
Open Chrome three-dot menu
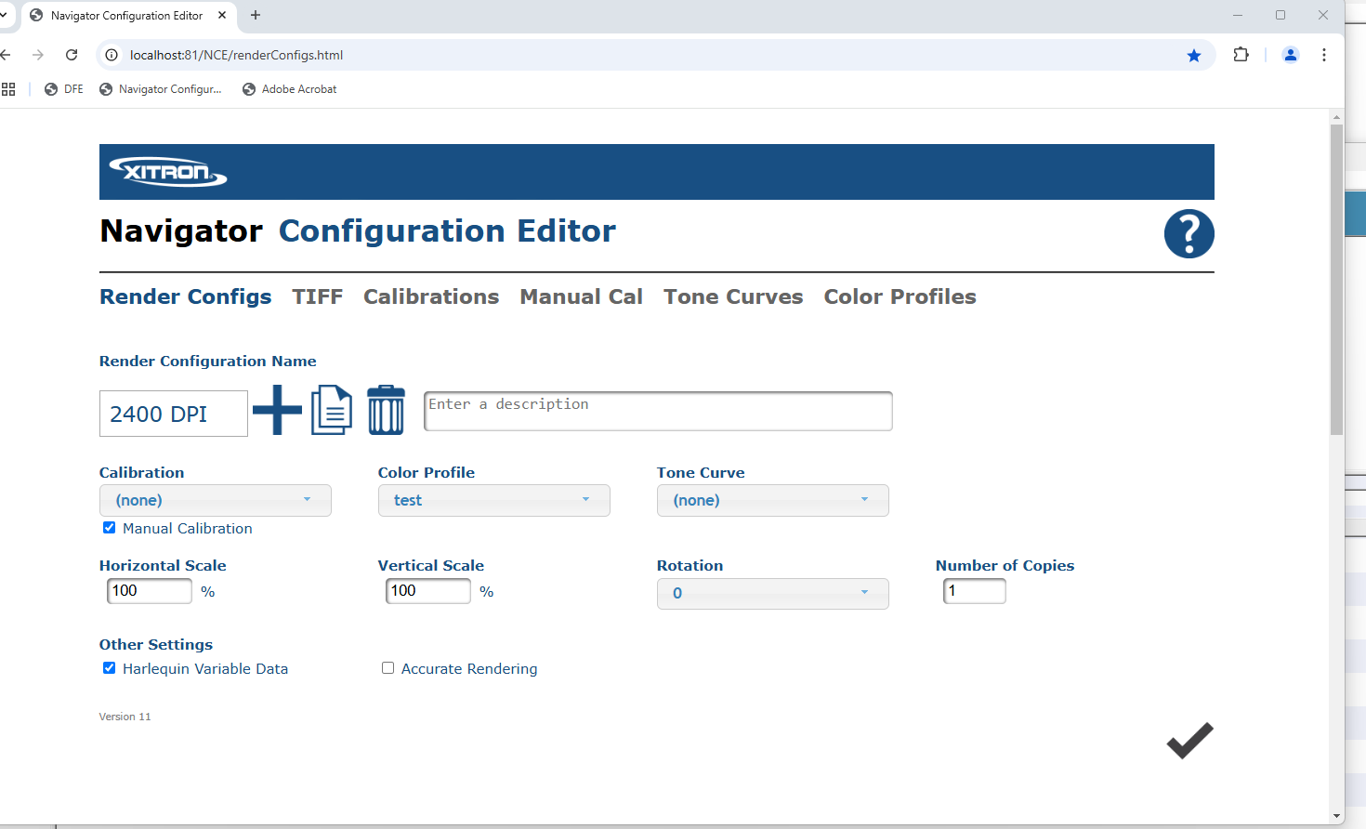pyautogui.click(x=1324, y=55)
